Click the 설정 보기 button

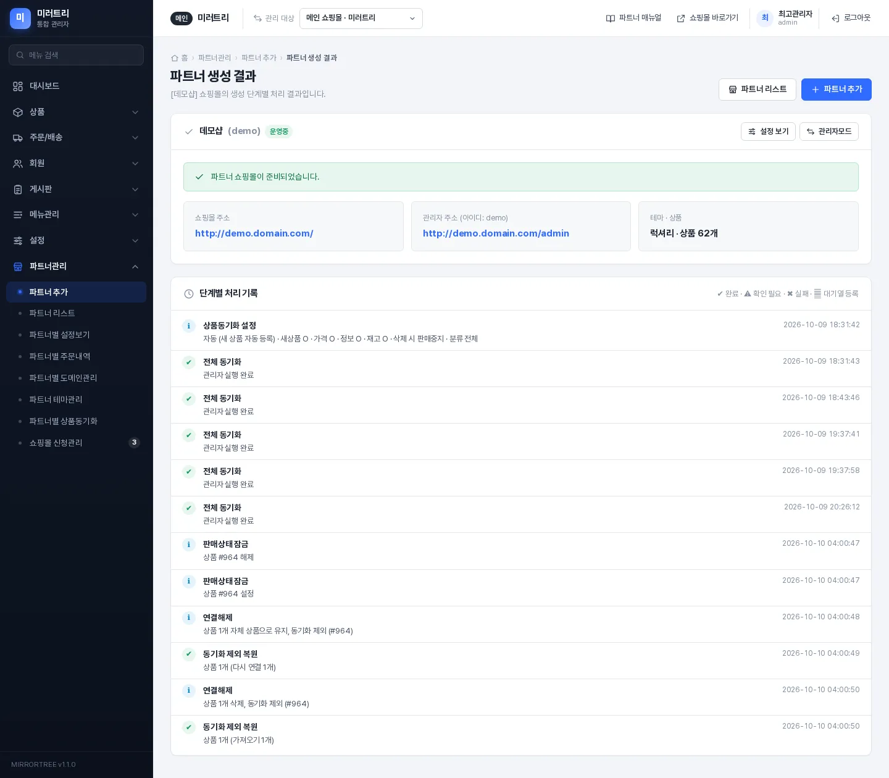coord(768,132)
